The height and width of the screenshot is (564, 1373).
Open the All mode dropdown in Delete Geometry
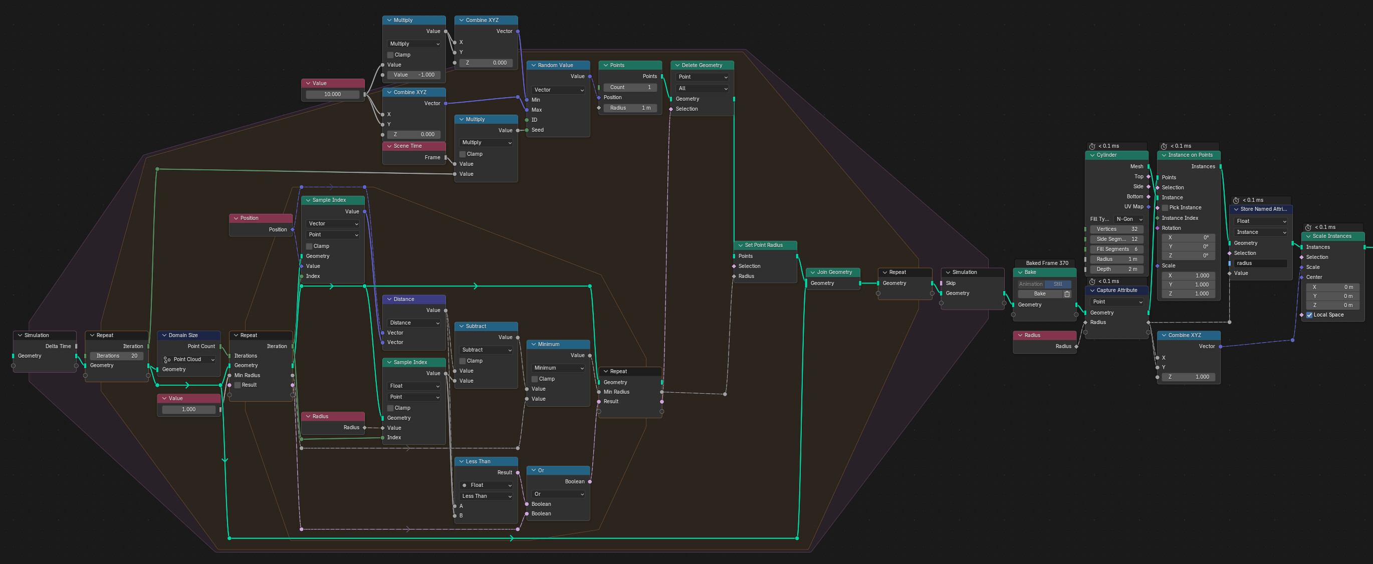703,89
